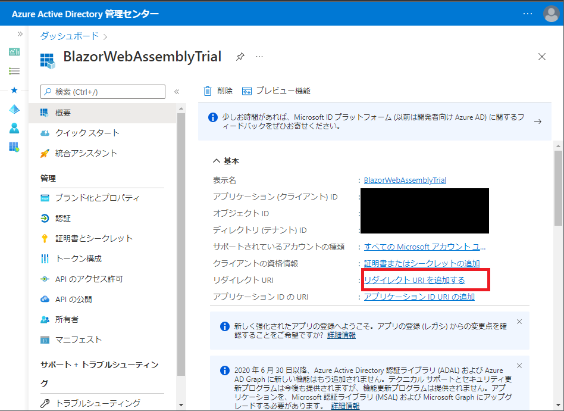
Task: Dismiss the new app registration welcome notice
Action: pos(519,322)
